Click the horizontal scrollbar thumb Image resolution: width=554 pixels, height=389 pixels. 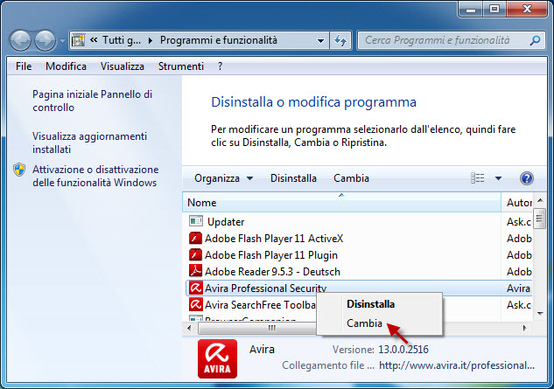click(257, 329)
